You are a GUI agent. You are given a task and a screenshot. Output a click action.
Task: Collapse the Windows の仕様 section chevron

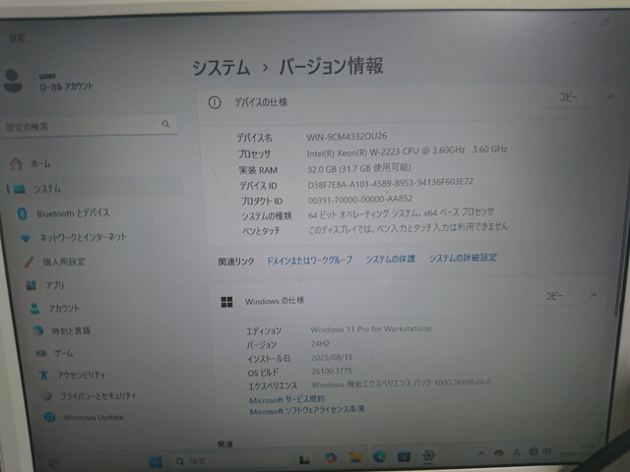point(594,295)
